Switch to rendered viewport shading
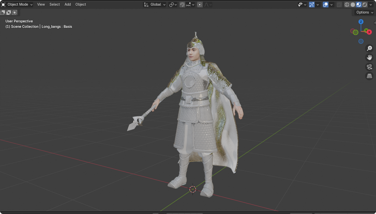The width and height of the screenshot is (376, 214). 365,4
